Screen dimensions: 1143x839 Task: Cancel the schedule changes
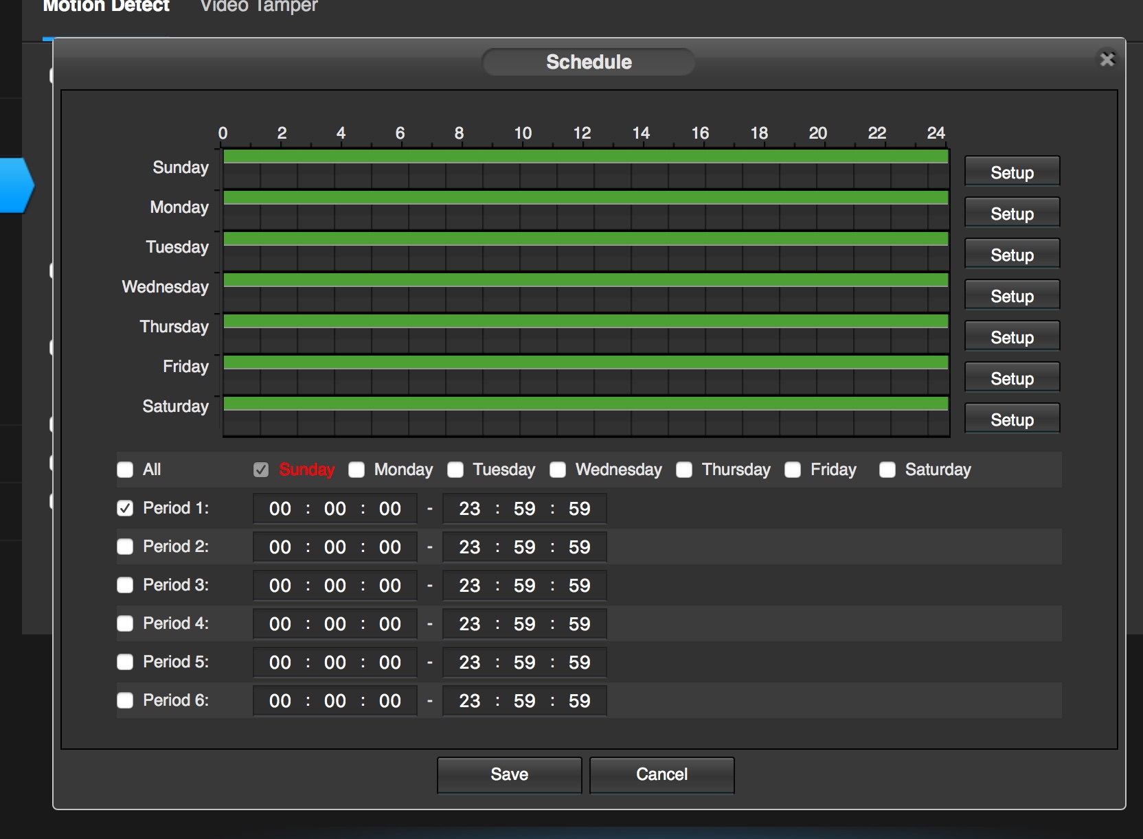(661, 775)
